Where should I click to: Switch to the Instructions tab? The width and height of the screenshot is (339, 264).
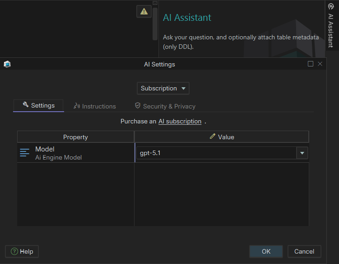pos(95,106)
